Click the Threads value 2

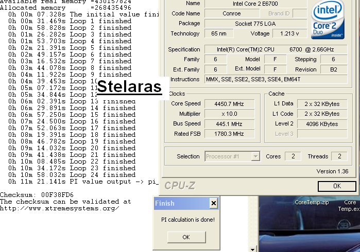[x=339, y=156]
